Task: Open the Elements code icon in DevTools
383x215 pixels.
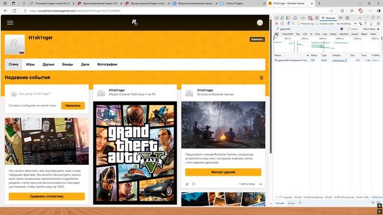Action: pyautogui.click(x=303, y=18)
